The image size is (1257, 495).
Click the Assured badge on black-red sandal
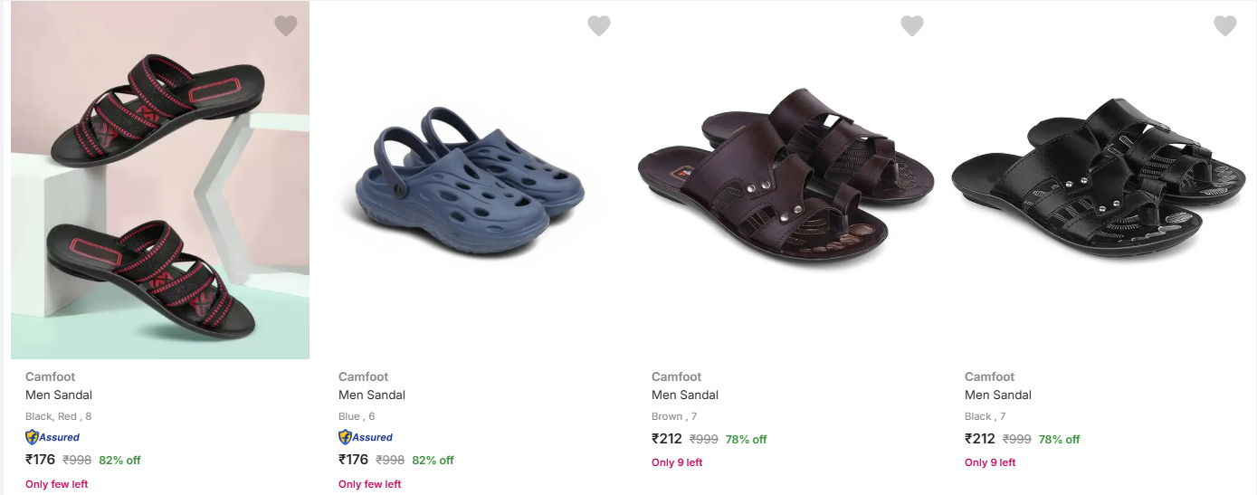tap(52, 437)
